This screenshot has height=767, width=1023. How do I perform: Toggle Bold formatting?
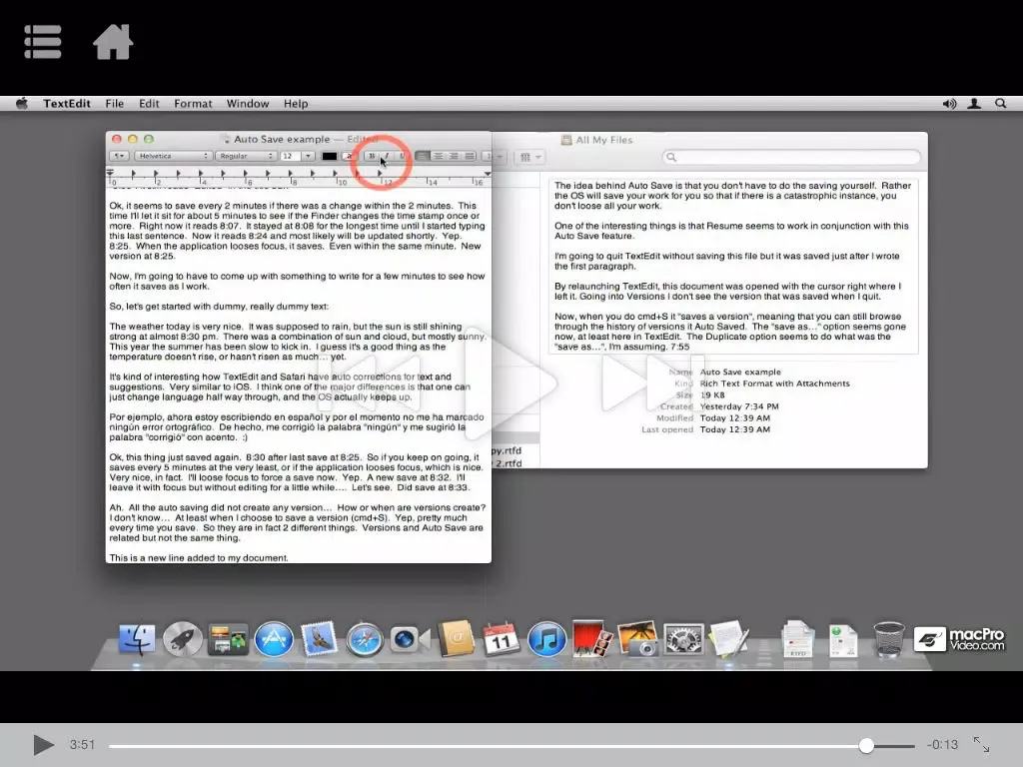click(372, 156)
